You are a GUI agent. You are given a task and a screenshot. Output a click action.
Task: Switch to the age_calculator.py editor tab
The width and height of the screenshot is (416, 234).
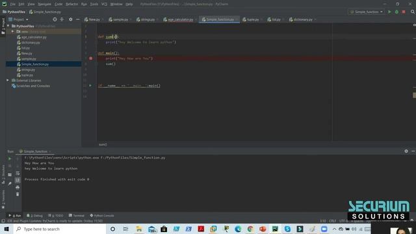click(x=180, y=19)
